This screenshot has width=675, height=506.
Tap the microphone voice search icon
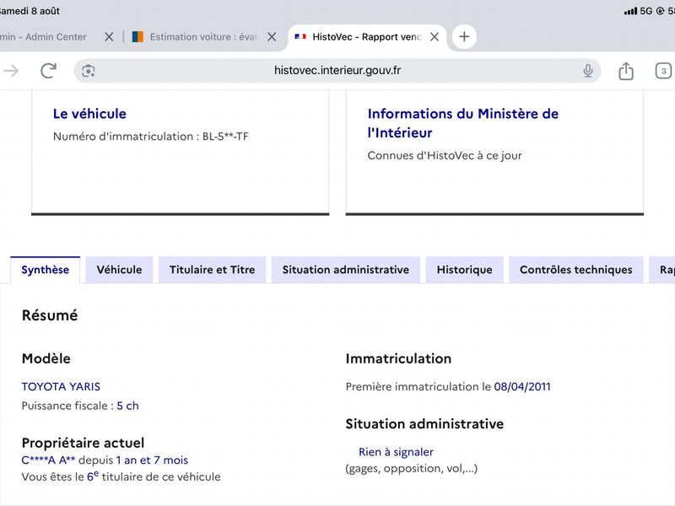(587, 71)
